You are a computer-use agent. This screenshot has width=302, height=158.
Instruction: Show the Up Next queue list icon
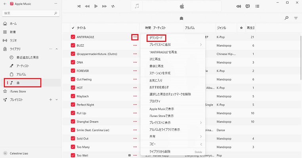(257, 6)
